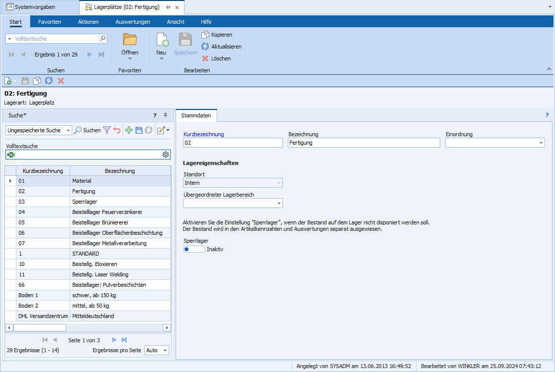Expand the Einordnung dropdown

click(x=540, y=143)
